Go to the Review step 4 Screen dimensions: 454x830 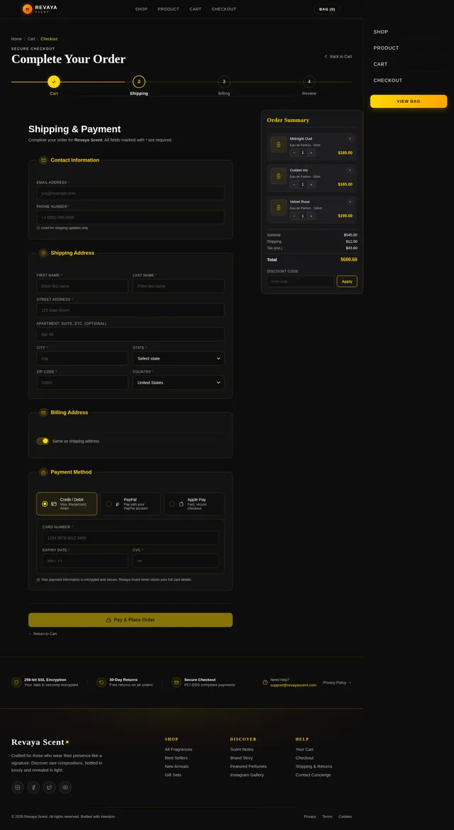pyautogui.click(x=309, y=82)
